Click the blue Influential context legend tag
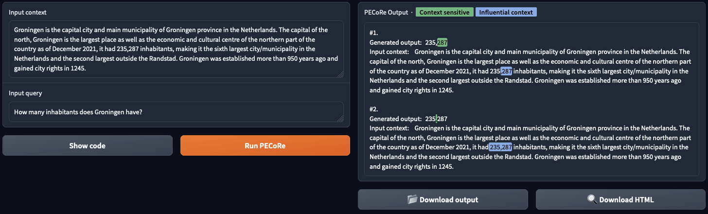This screenshot has width=708, height=214. click(506, 12)
